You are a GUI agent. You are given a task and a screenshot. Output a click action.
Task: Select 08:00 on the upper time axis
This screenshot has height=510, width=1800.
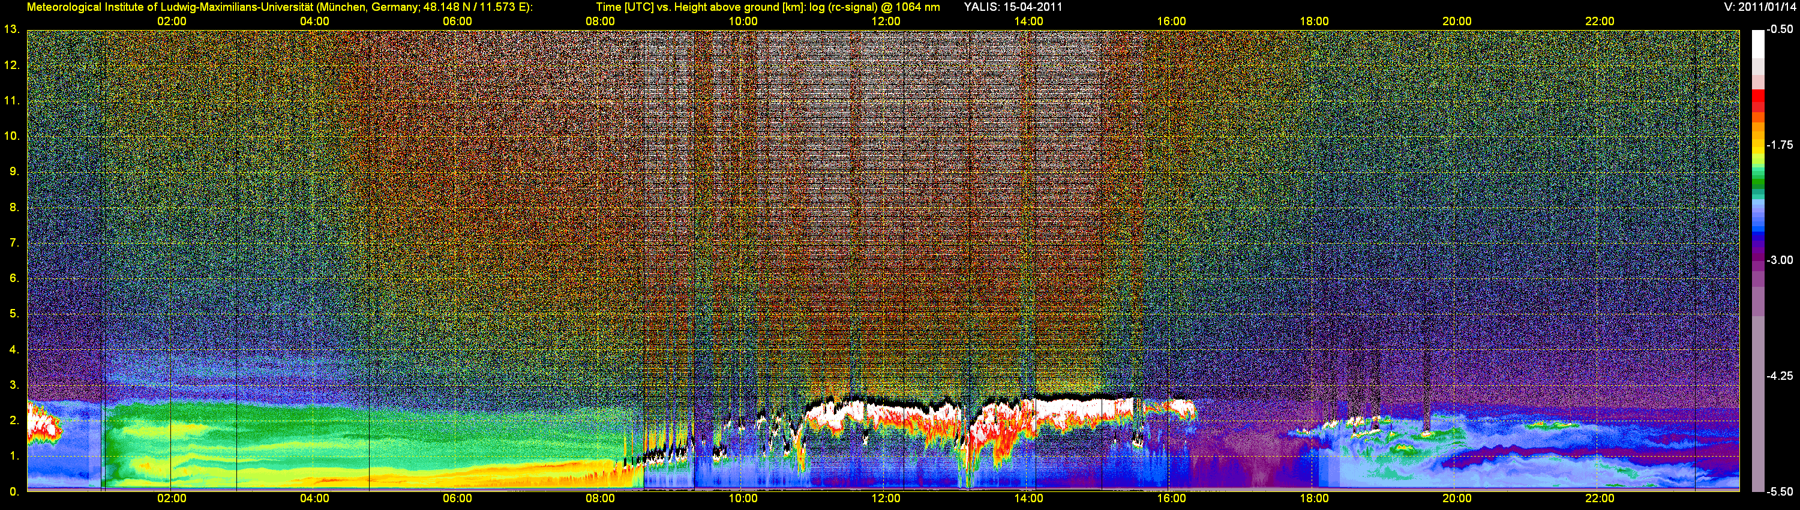[600, 21]
